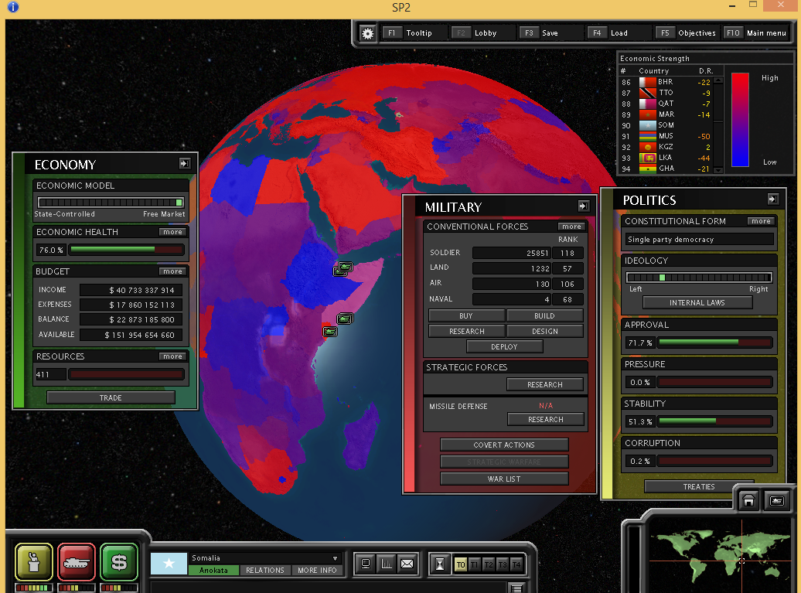Viewport: 801px width, 593px height.
Task: Open the Treaties button in Politics
Action: point(699,486)
